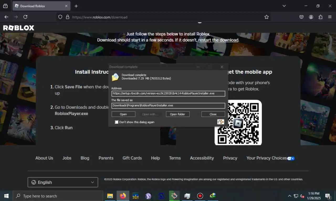Click the Close button in download dialog
Viewport: 336px width, 201px height.
pos(213,114)
